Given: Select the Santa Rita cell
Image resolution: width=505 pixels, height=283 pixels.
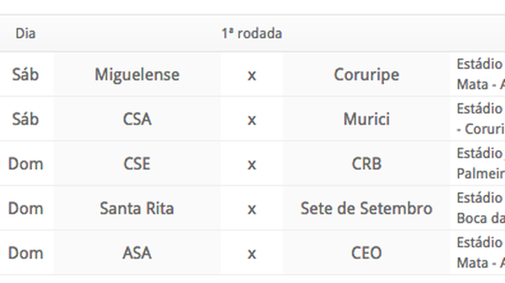Looking at the screenshot, I should pyautogui.click(x=137, y=208).
